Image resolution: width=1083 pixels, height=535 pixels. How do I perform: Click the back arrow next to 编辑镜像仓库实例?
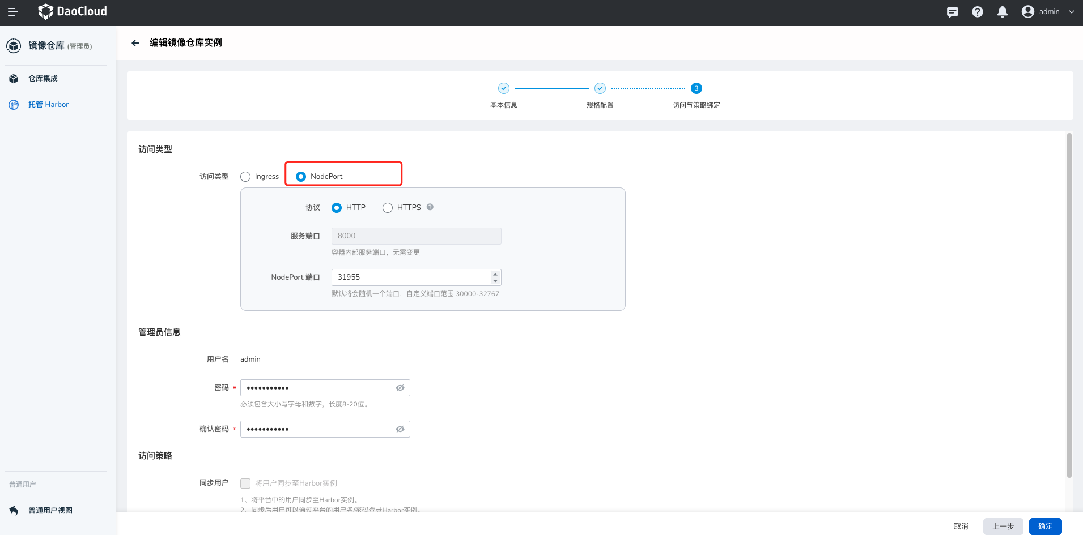point(135,42)
